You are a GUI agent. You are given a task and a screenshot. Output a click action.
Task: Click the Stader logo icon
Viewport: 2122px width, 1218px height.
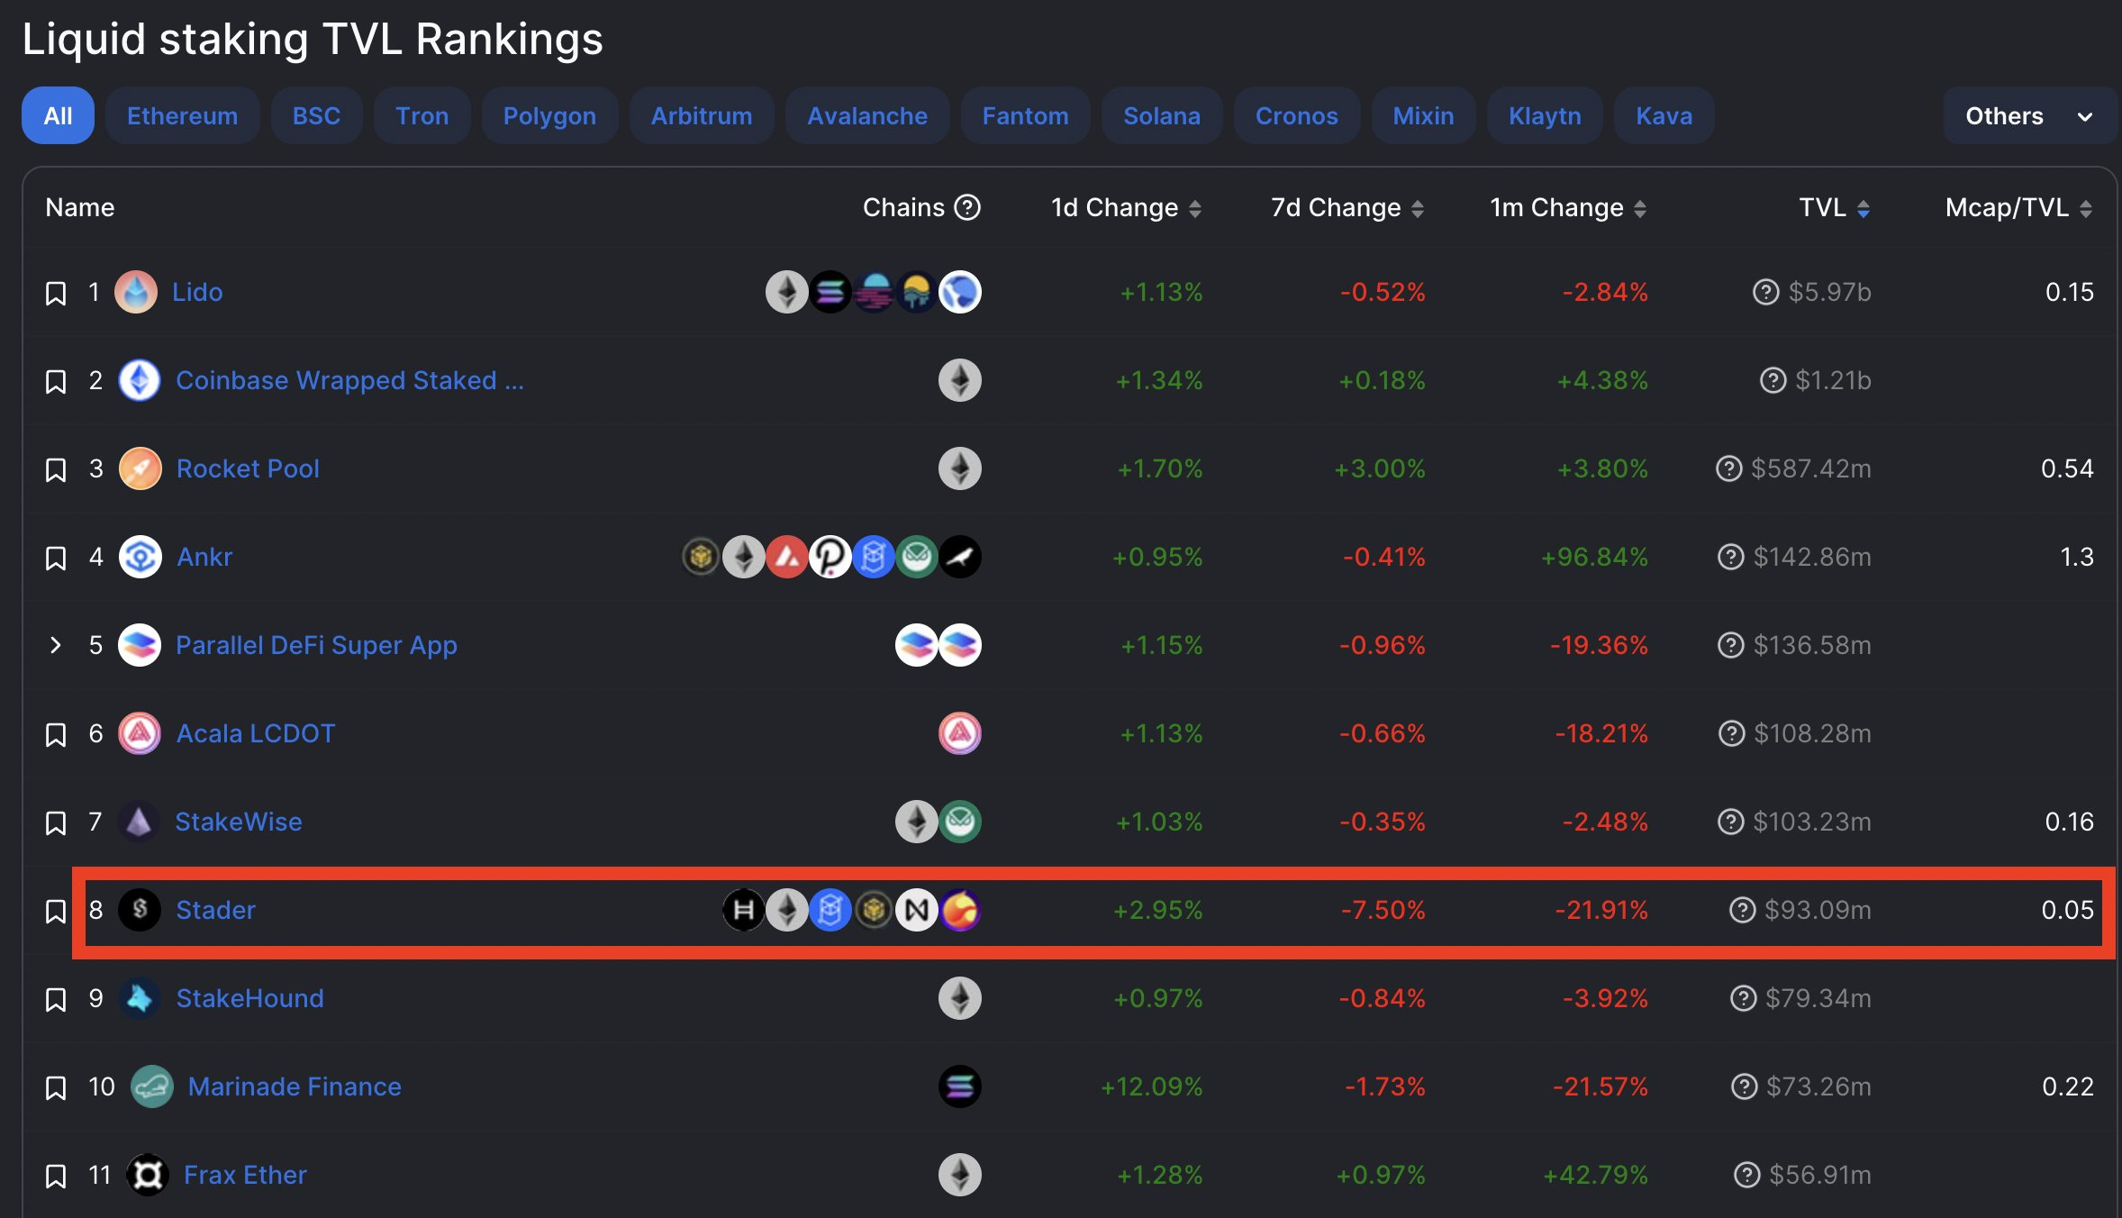140,910
